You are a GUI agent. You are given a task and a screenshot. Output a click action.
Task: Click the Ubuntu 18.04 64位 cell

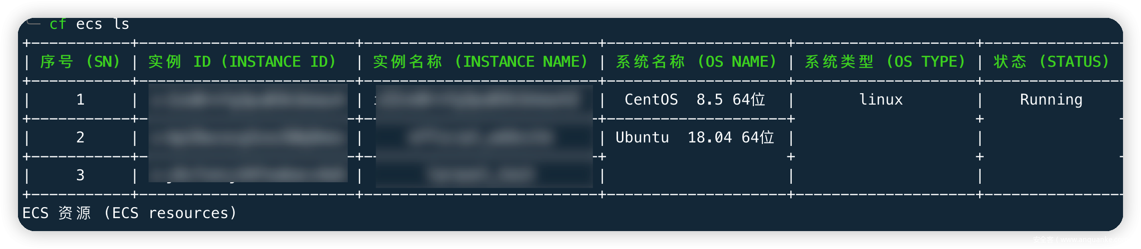(x=694, y=137)
